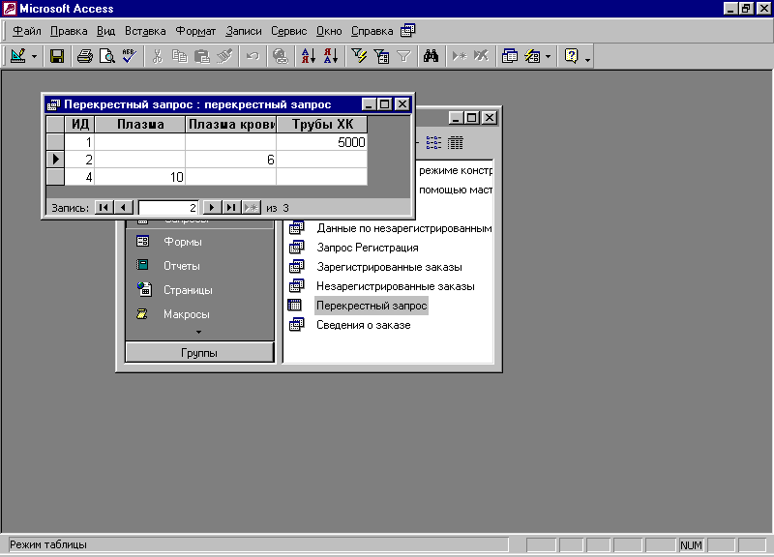
Task: Select query Сведения о заказе
Action: pos(364,325)
